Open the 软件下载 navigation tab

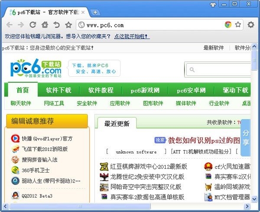pyautogui.click(x=58, y=90)
